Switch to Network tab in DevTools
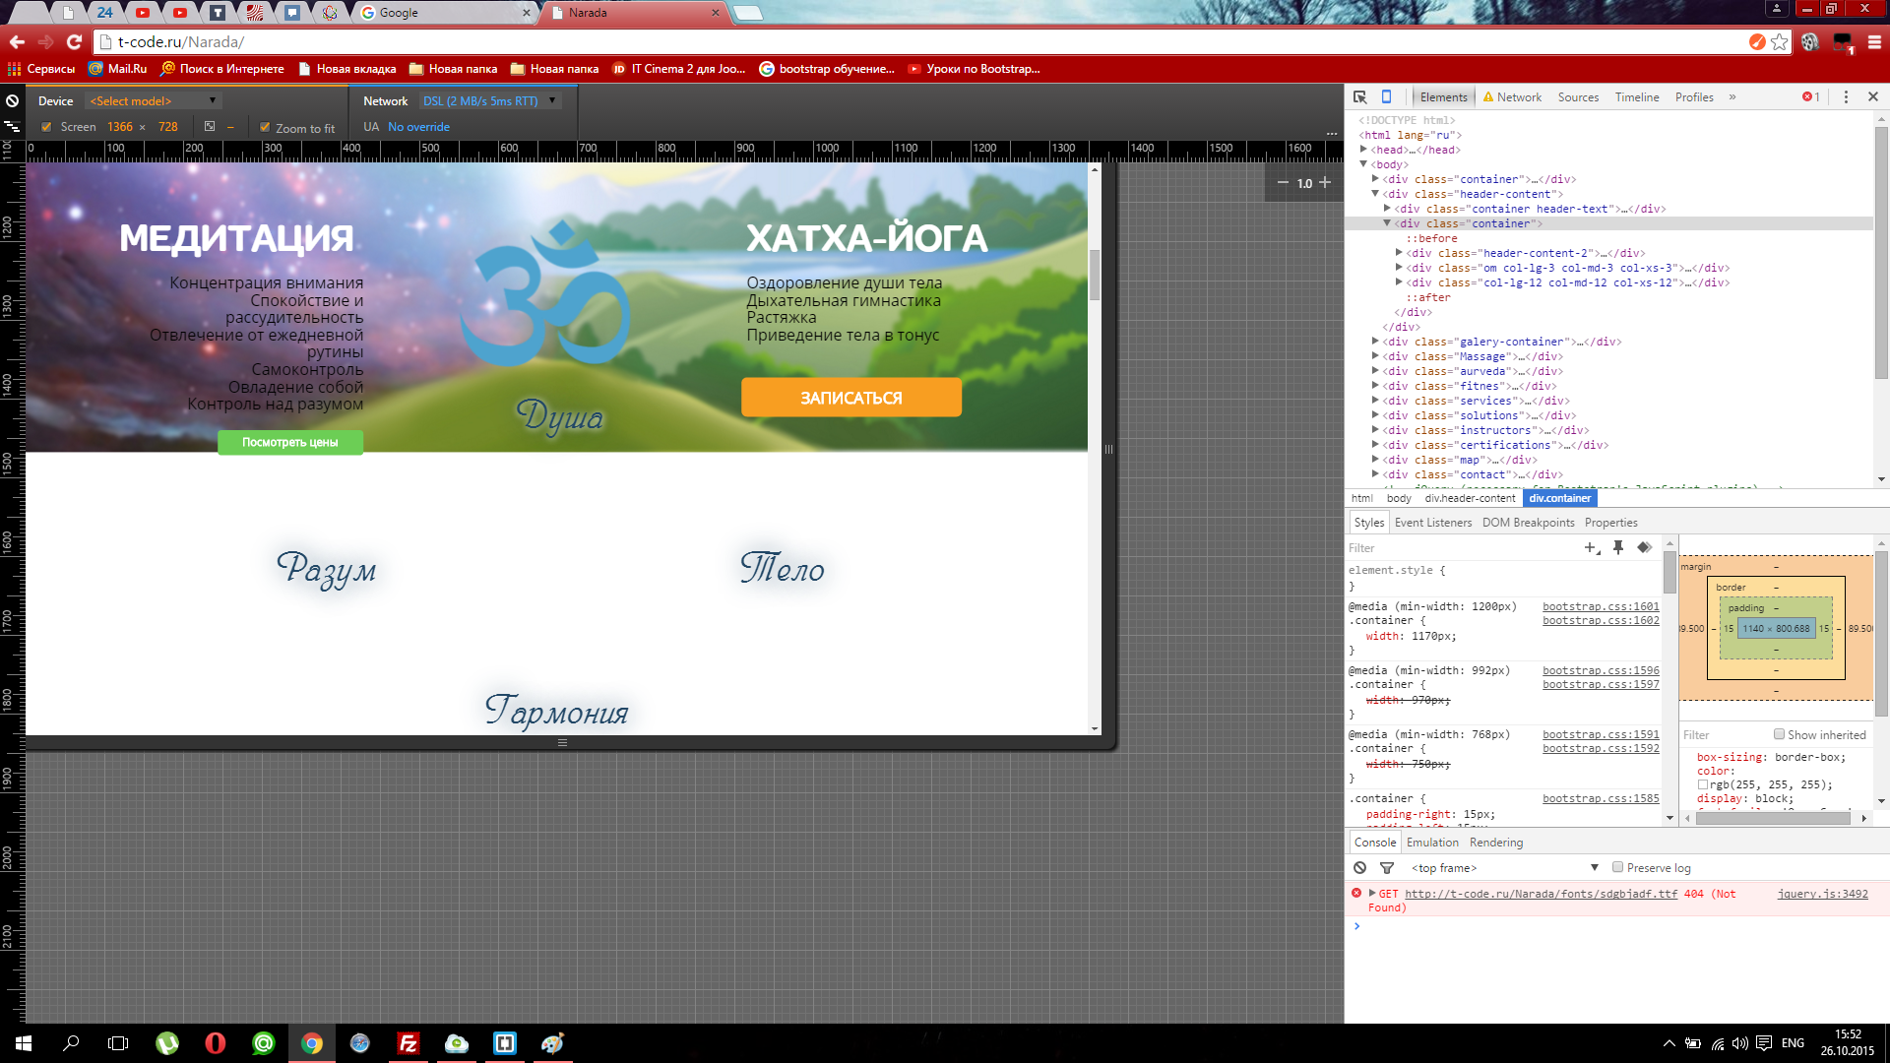This screenshot has height=1063, width=1890. tap(1512, 96)
